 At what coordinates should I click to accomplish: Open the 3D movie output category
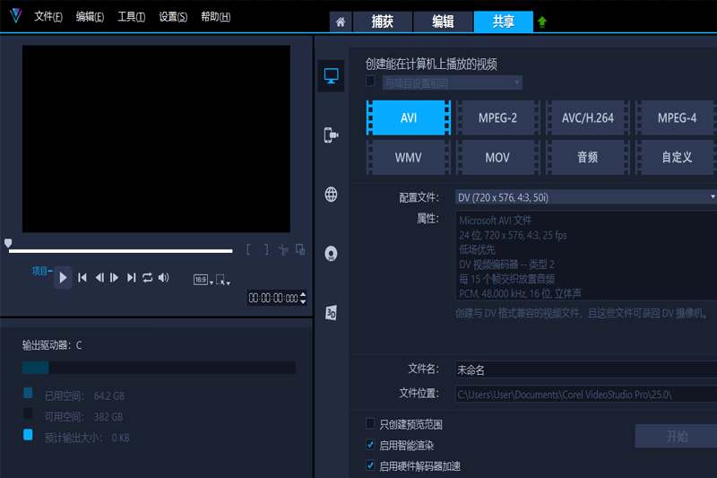point(332,312)
